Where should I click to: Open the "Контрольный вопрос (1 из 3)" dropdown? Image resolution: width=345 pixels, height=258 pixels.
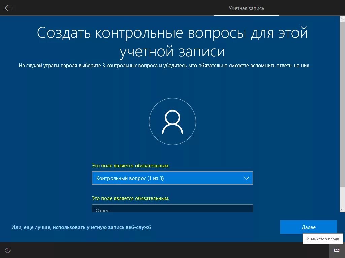point(172,178)
